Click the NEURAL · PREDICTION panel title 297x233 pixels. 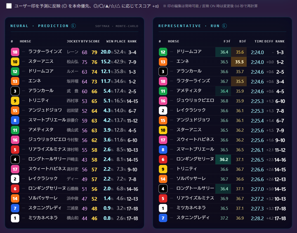(39, 26)
